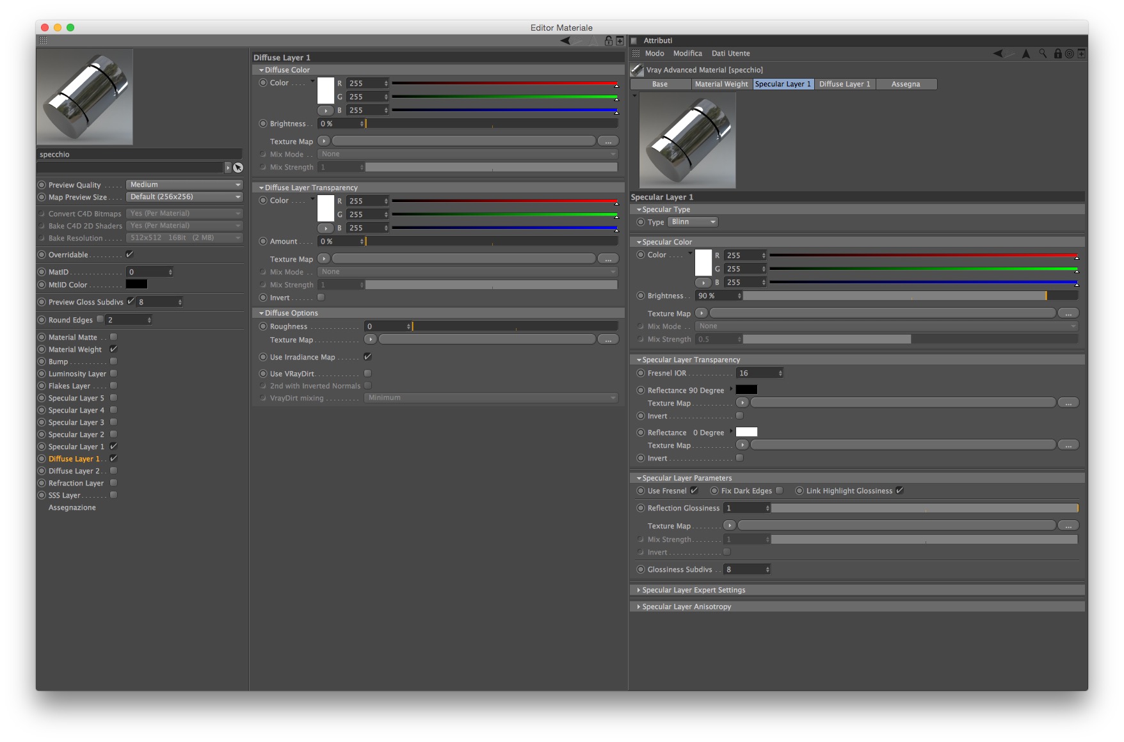This screenshot has height=742, width=1124.
Task: Click the new panel plus icon in Attributi
Action: tap(1081, 54)
